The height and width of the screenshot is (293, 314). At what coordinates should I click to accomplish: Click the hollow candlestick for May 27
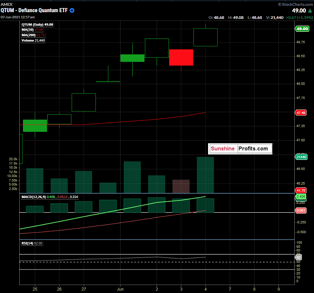(84, 102)
